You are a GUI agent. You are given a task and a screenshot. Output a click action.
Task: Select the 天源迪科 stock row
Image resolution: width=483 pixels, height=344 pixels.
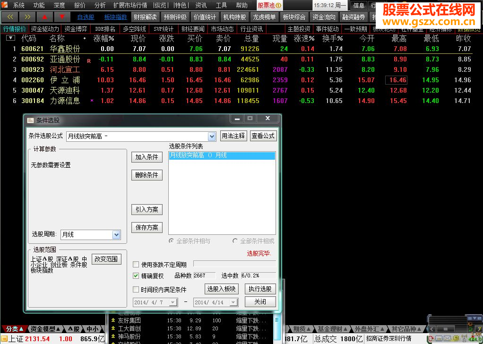coord(241,90)
